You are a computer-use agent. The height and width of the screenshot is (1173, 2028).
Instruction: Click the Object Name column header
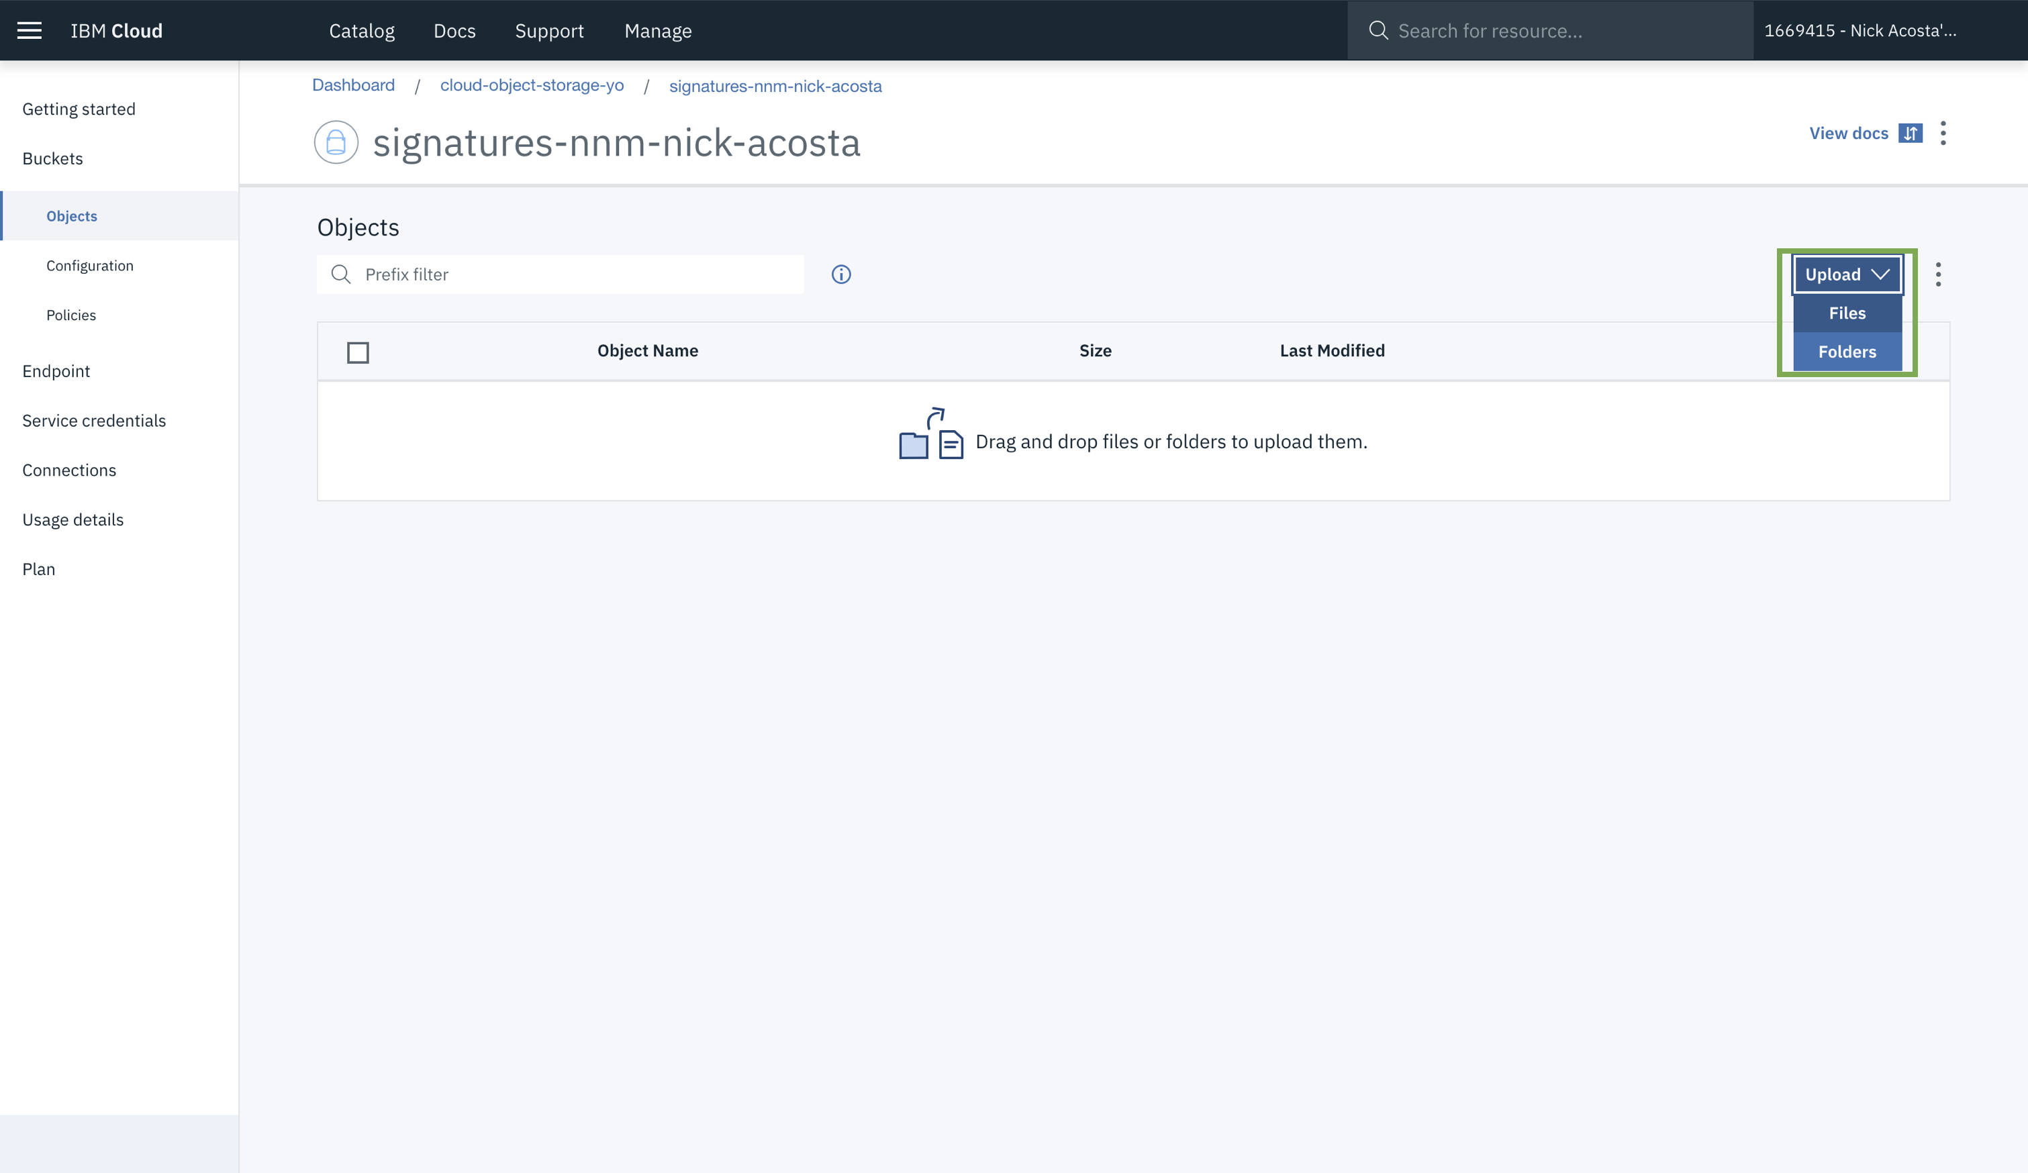tap(648, 351)
